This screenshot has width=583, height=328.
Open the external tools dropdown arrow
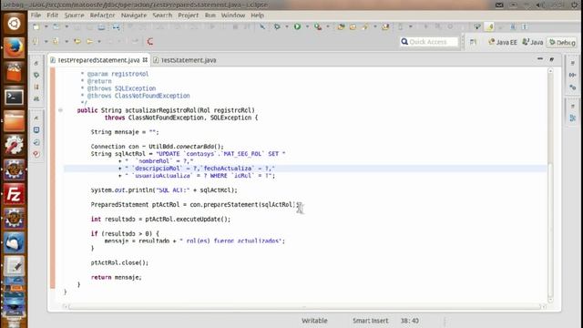(328, 26)
